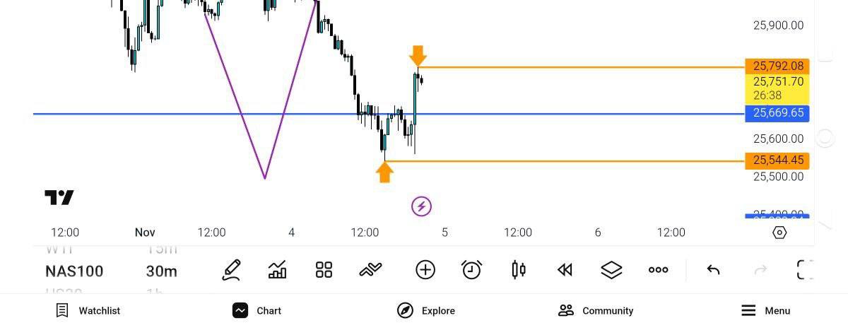Screen dimensions: 848x328
Task: Tap the plus-in-circle add icon
Action: pos(425,270)
